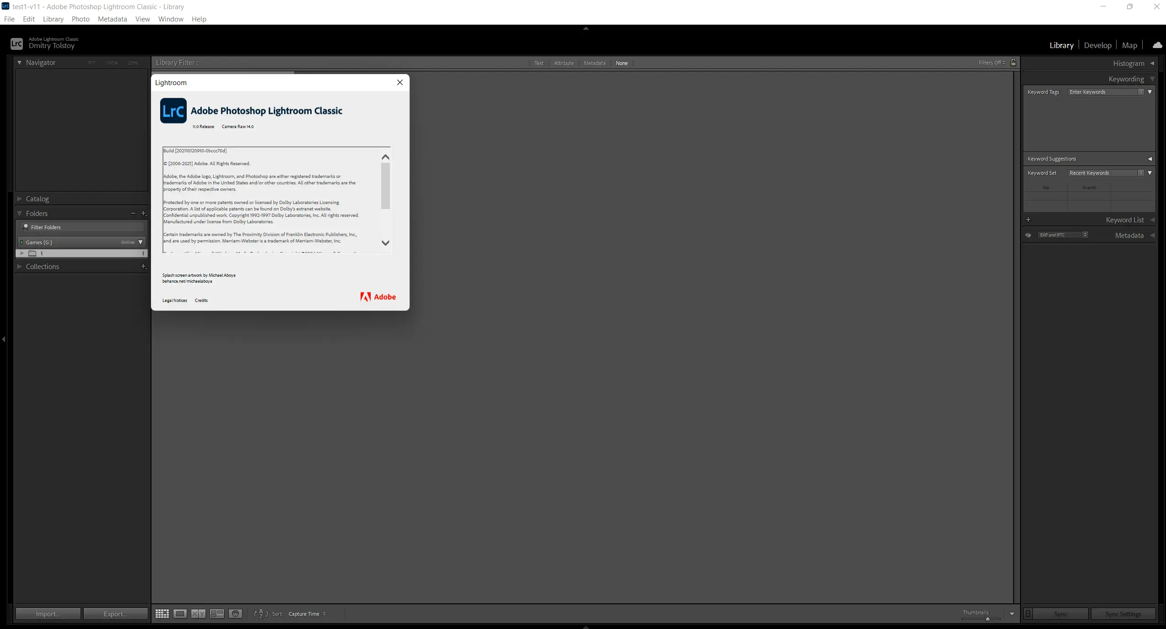Click the cloud sync icon top right
Screen dimensions: 1166x629
coord(1157,45)
